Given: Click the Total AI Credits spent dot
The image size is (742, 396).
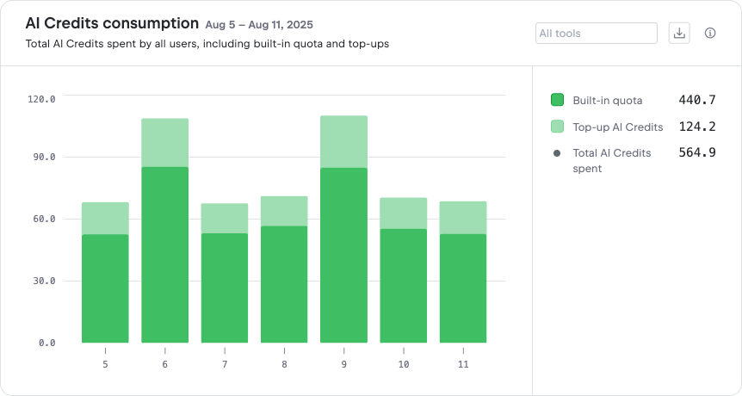Looking at the screenshot, I should pyautogui.click(x=557, y=153).
